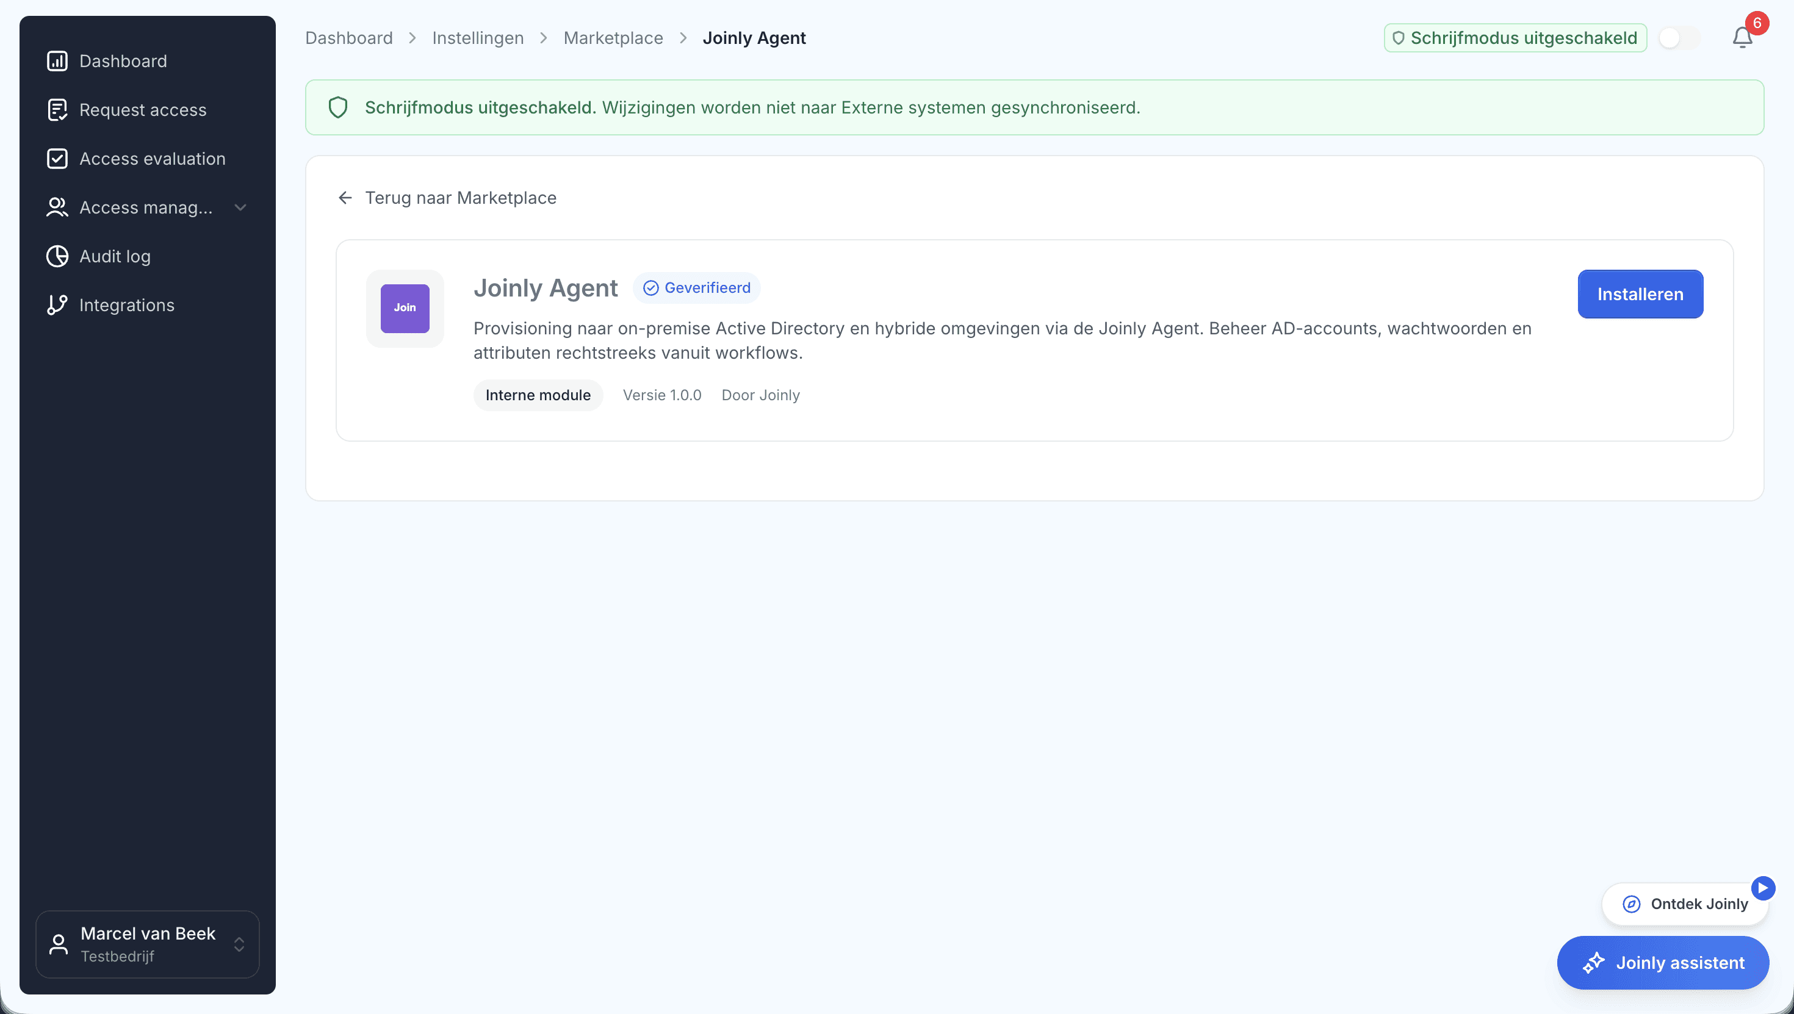Click the sparkle icon on Joinly assistent
1794x1014 pixels.
[1593, 963]
